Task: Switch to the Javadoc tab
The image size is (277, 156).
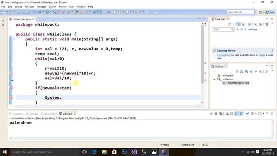Action: click(x=32, y=114)
